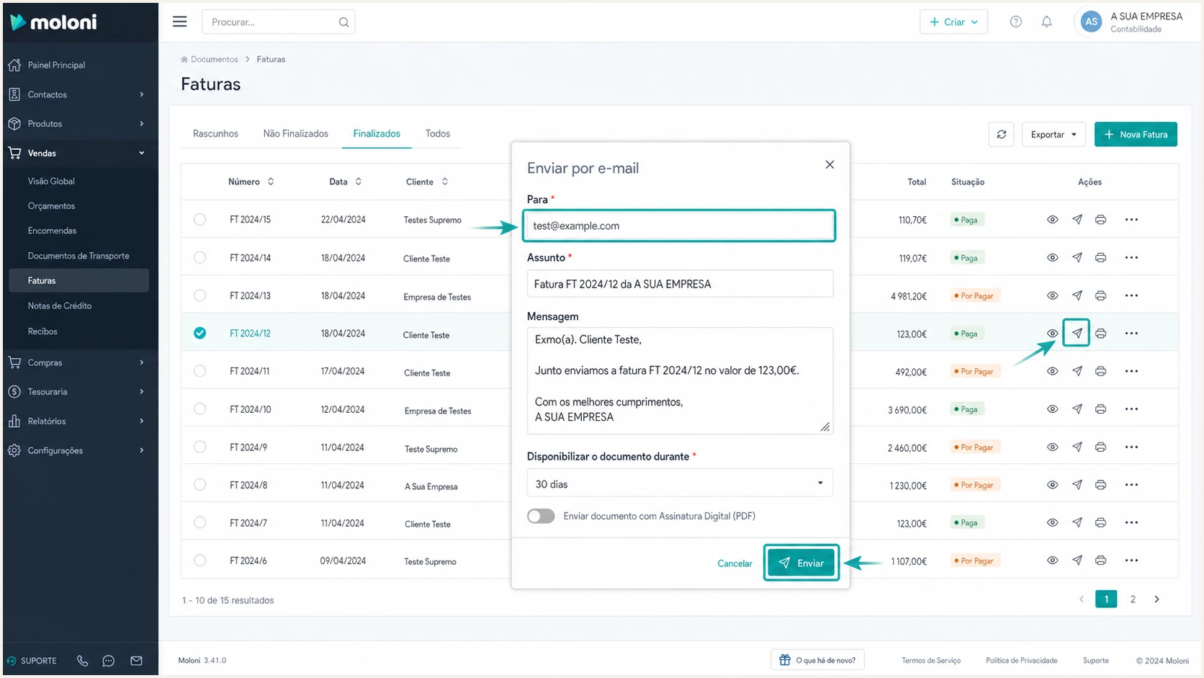
Task: Click the Moloni logo
Action: (54, 22)
